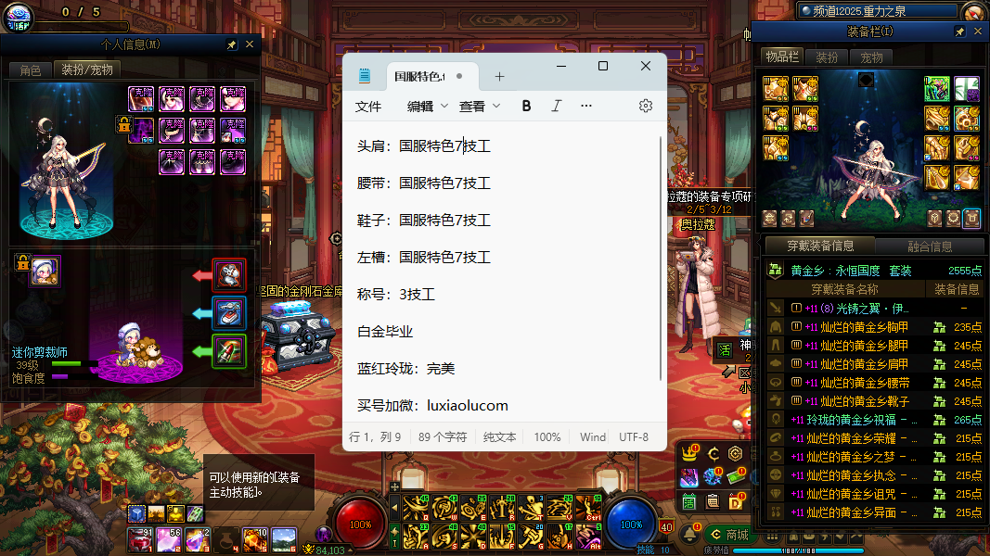Image resolution: width=990 pixels, height=556 pixels.
Task: Toggle italic formatting in Notepad
Action: [x=556, y=106]
